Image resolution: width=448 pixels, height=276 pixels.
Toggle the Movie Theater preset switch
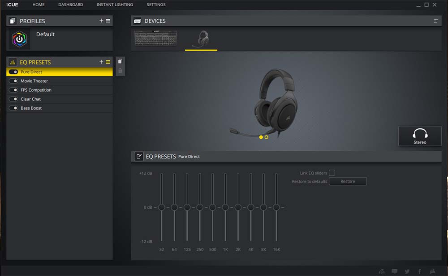(13, 81)
